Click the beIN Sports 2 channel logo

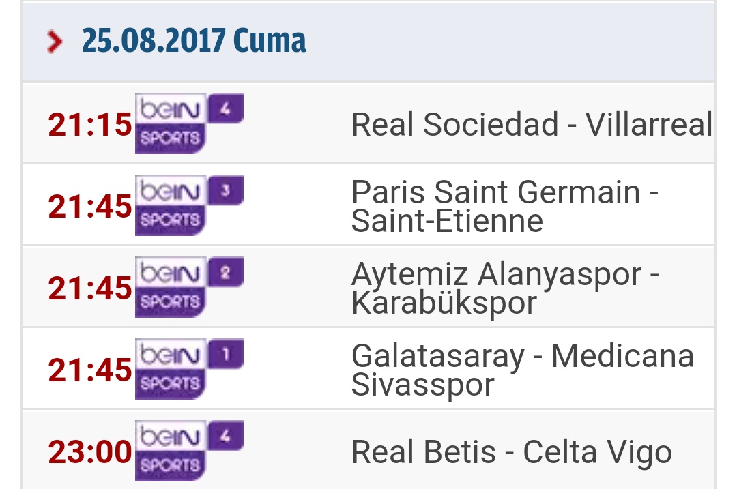coord(189,287)
